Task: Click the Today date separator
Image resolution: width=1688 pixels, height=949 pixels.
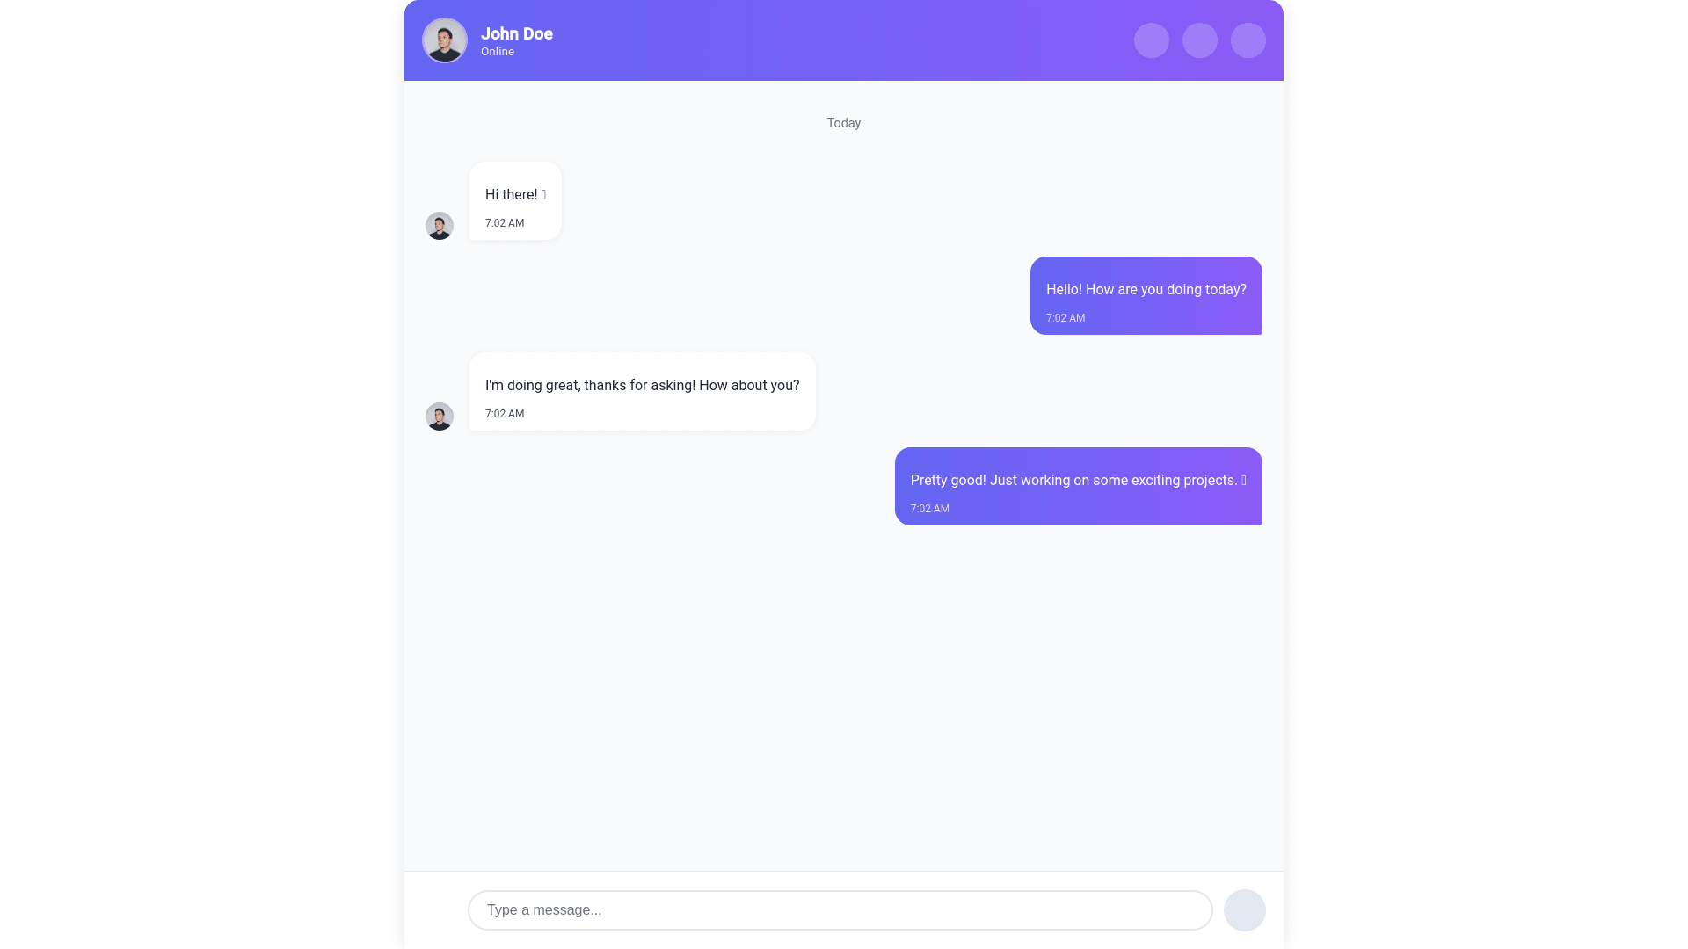Action: click(843, 123)
